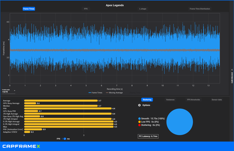Open the Variances tab

[170, 99]
